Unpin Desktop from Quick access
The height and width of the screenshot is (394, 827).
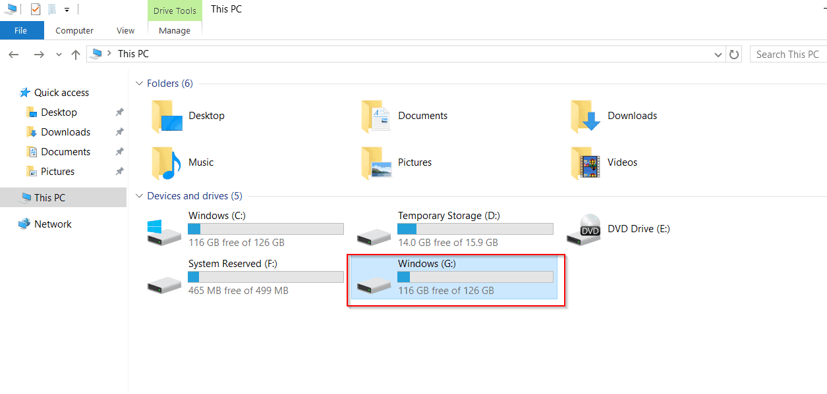tap(119, 112)
